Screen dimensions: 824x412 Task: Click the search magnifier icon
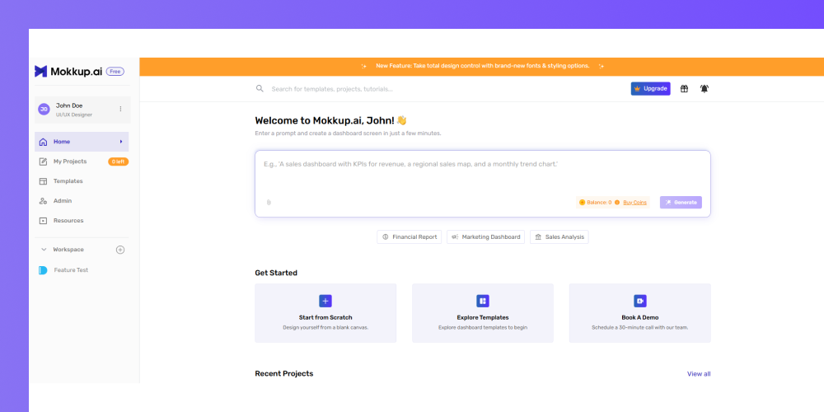pyautogui.click(x=260, y=89)
